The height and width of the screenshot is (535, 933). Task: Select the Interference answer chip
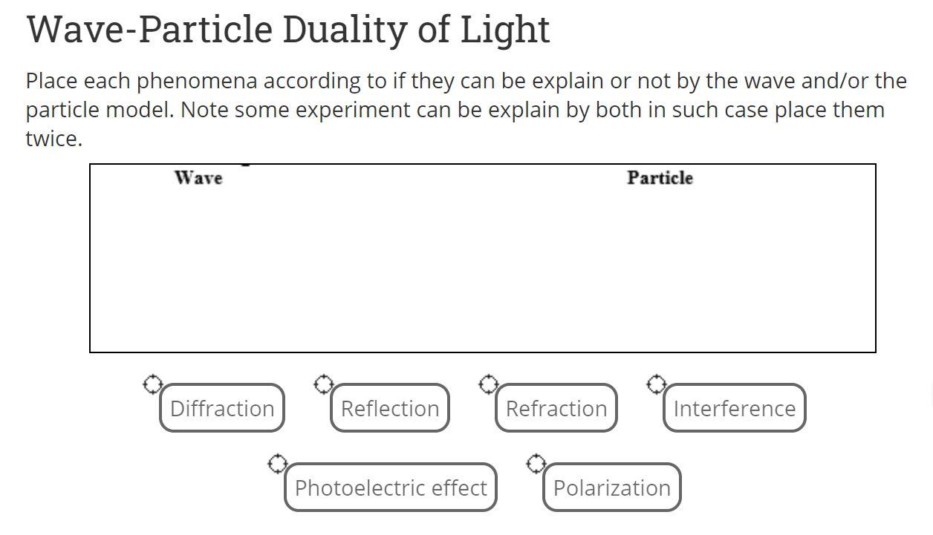(x=734, y=407)
